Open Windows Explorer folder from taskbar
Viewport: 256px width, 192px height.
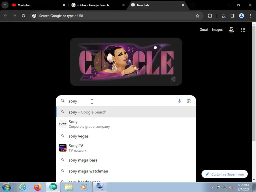coord(69,187)
